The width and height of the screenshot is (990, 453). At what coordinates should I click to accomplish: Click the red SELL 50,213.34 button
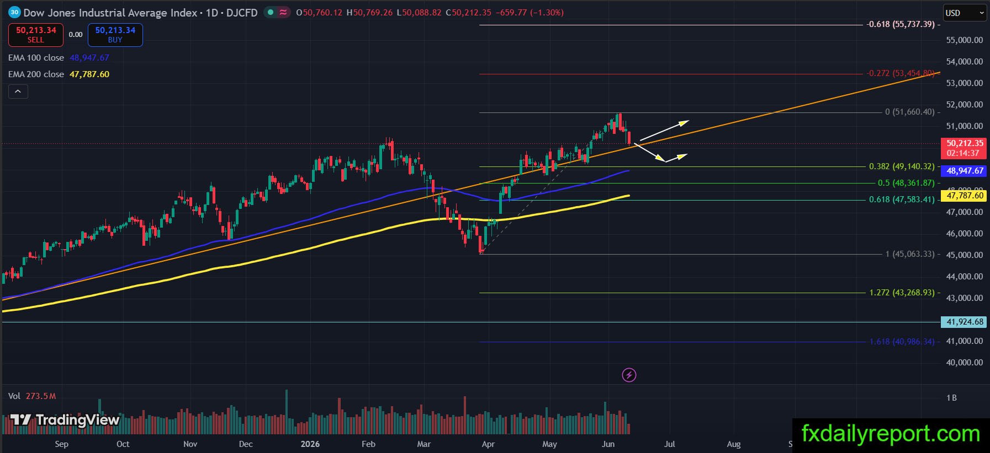coord(36,35)
